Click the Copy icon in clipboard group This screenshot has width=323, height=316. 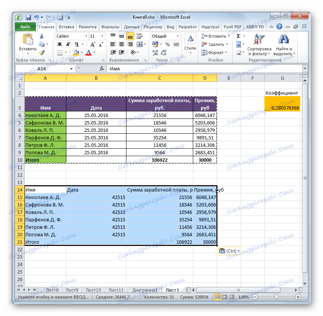tap(42, 44)
